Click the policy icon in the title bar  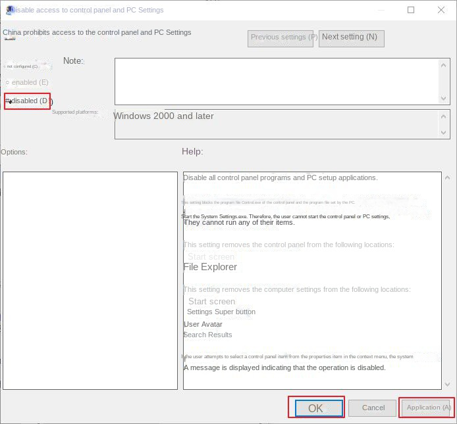tap(8, 10)
